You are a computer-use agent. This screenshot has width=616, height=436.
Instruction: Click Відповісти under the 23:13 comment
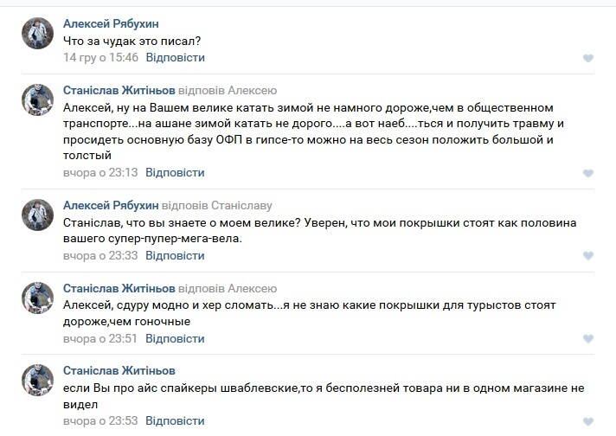(x=175, y=173)
